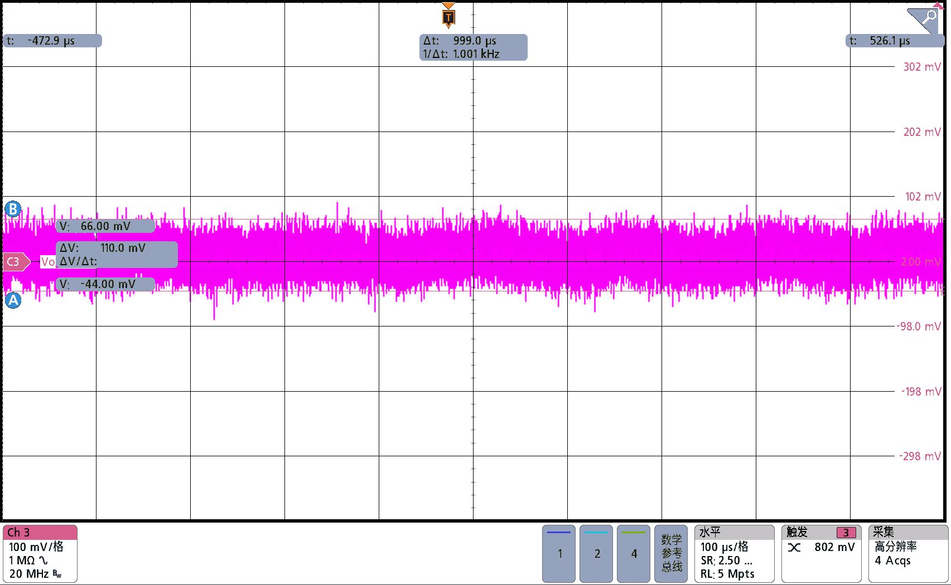The image size is (951, 585).
Task: Click the C3 channel ground indicator
Action: click(x=16, y=262)
